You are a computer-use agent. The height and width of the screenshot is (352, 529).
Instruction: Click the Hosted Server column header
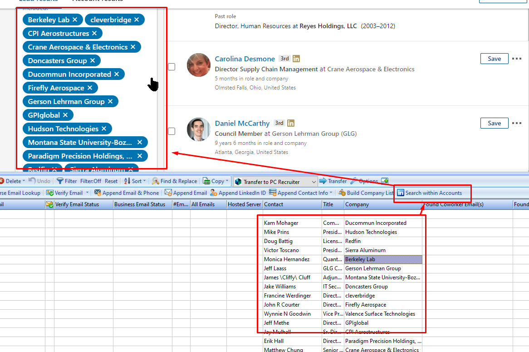245,204
